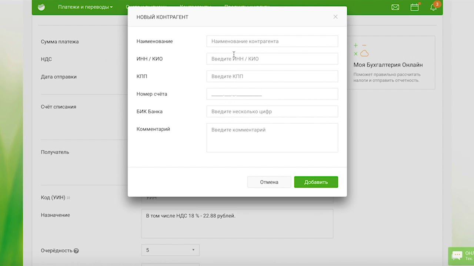Screen dimensions: 474x266
Task: Open the notifications bell icon
Action: tap(433, 7)
